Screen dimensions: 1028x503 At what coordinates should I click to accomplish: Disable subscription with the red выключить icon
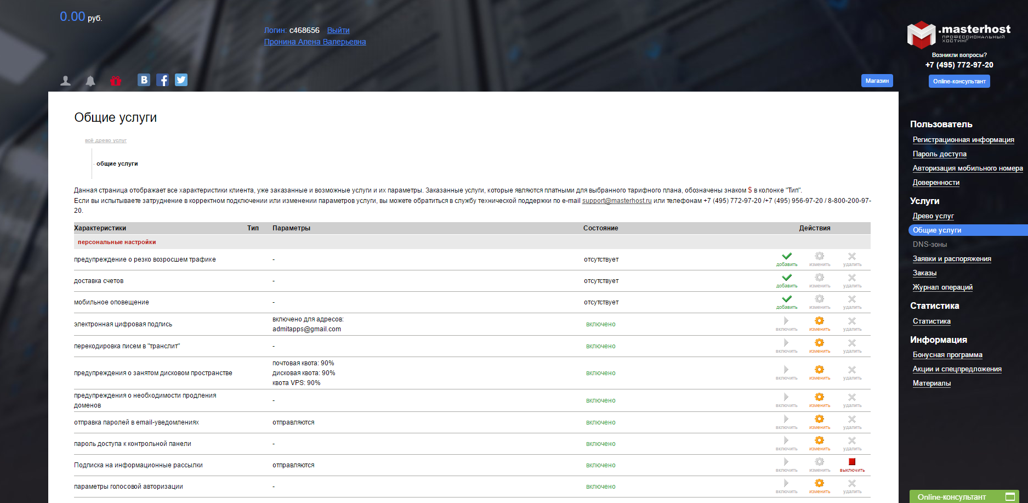852,463
